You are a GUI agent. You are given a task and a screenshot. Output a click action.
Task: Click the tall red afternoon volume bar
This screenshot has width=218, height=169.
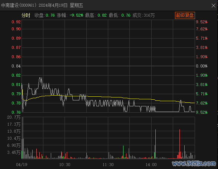coord(179,144)
